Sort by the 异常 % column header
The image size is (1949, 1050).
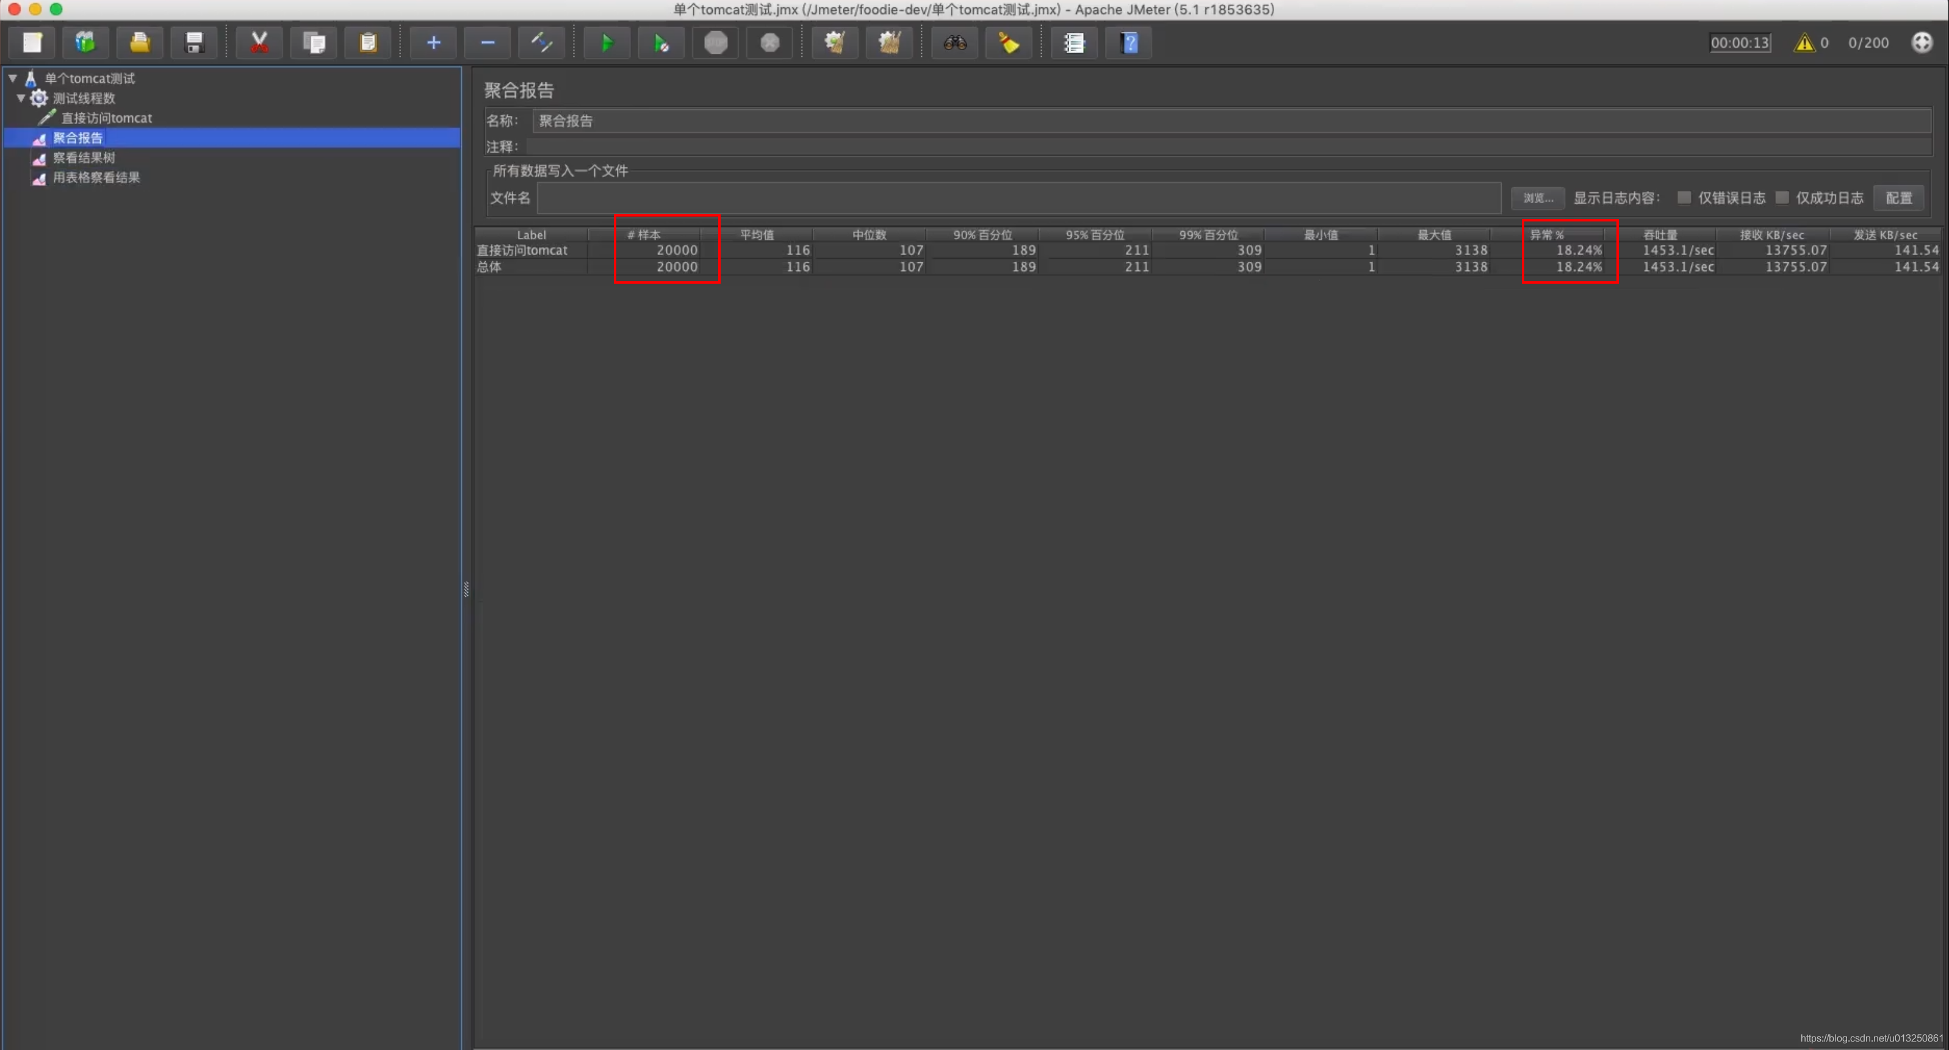[x=1546, y=234]
